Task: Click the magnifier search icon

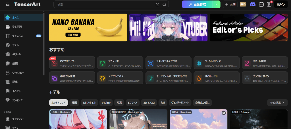Action: pos(164,5)
